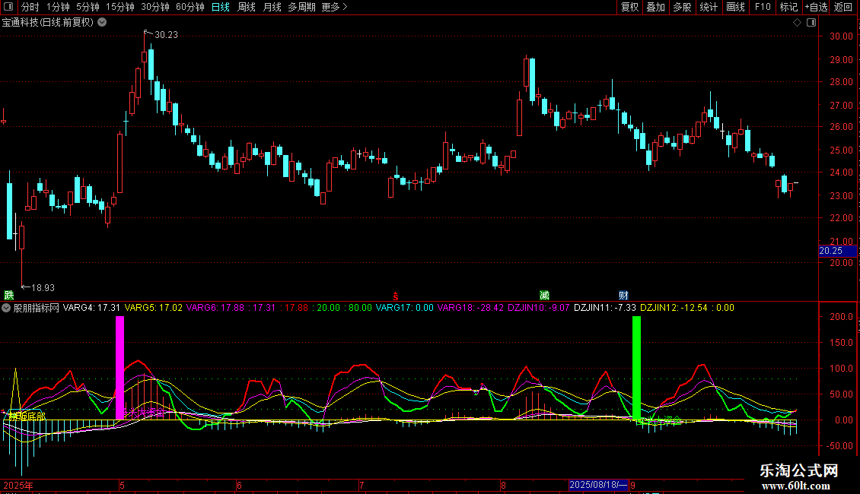Select the 分时 intraday view
860x494 pixels.
[x=30, y=7]
